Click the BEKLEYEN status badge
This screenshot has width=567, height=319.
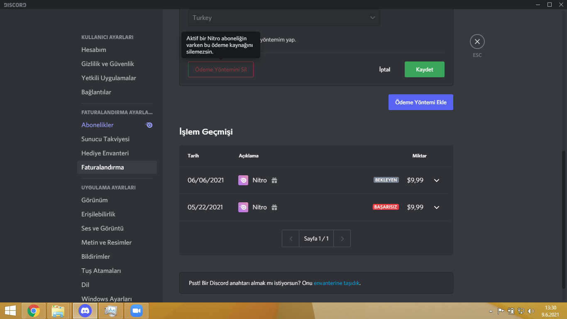tap(386, 180)
